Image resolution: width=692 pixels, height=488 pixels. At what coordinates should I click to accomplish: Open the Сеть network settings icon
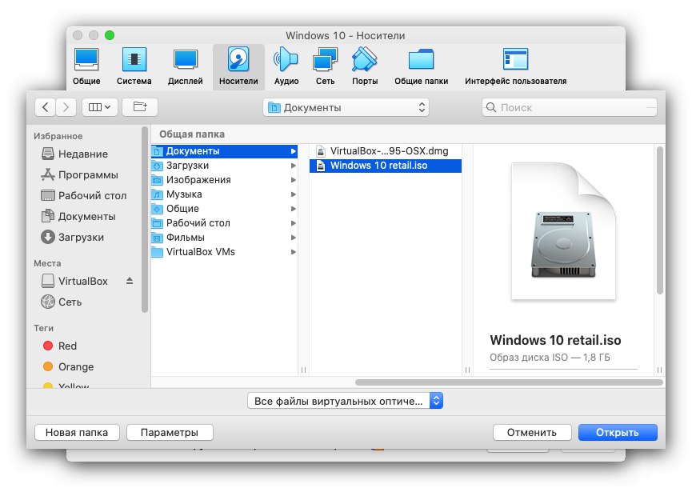[x=326, y=66]
